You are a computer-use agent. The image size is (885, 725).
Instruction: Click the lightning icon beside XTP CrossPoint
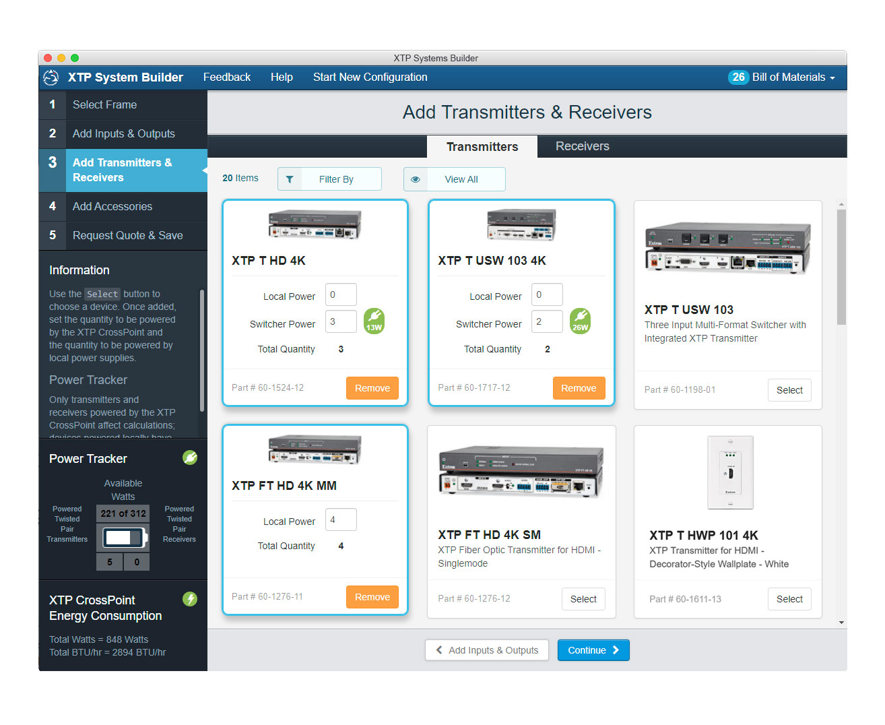click(x=190, y=599)
